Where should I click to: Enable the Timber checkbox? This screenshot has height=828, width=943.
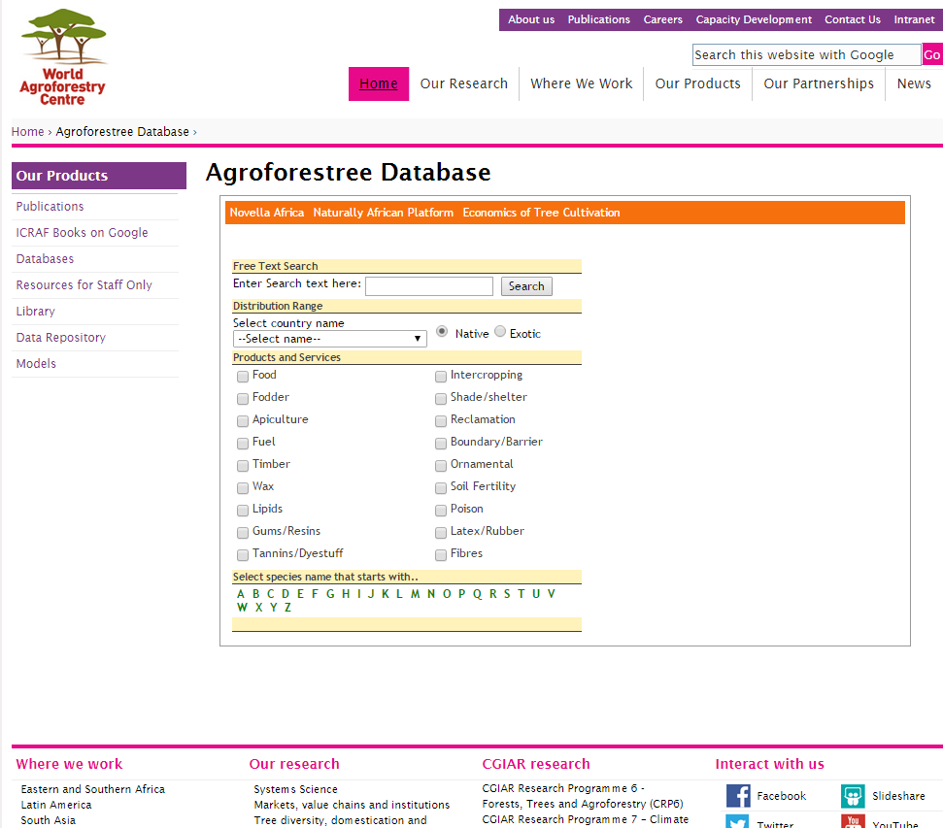point(243,465)
